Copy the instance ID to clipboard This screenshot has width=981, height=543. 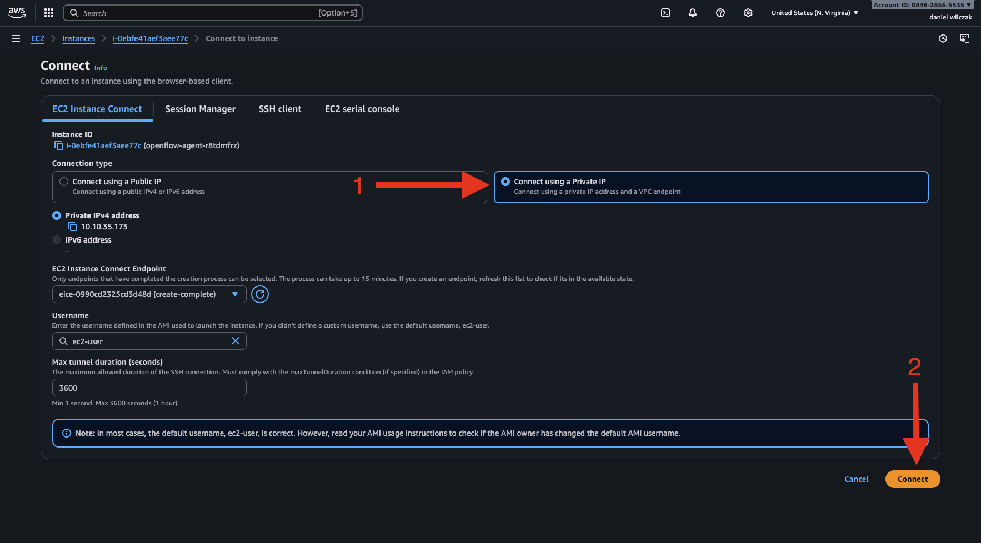click(x=58, y=145)
